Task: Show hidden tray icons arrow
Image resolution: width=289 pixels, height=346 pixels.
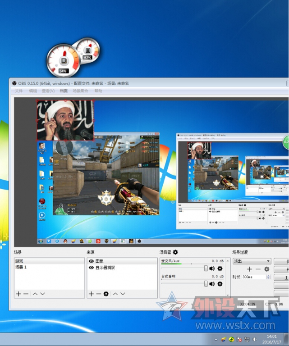Action: (x=216, y=339)
